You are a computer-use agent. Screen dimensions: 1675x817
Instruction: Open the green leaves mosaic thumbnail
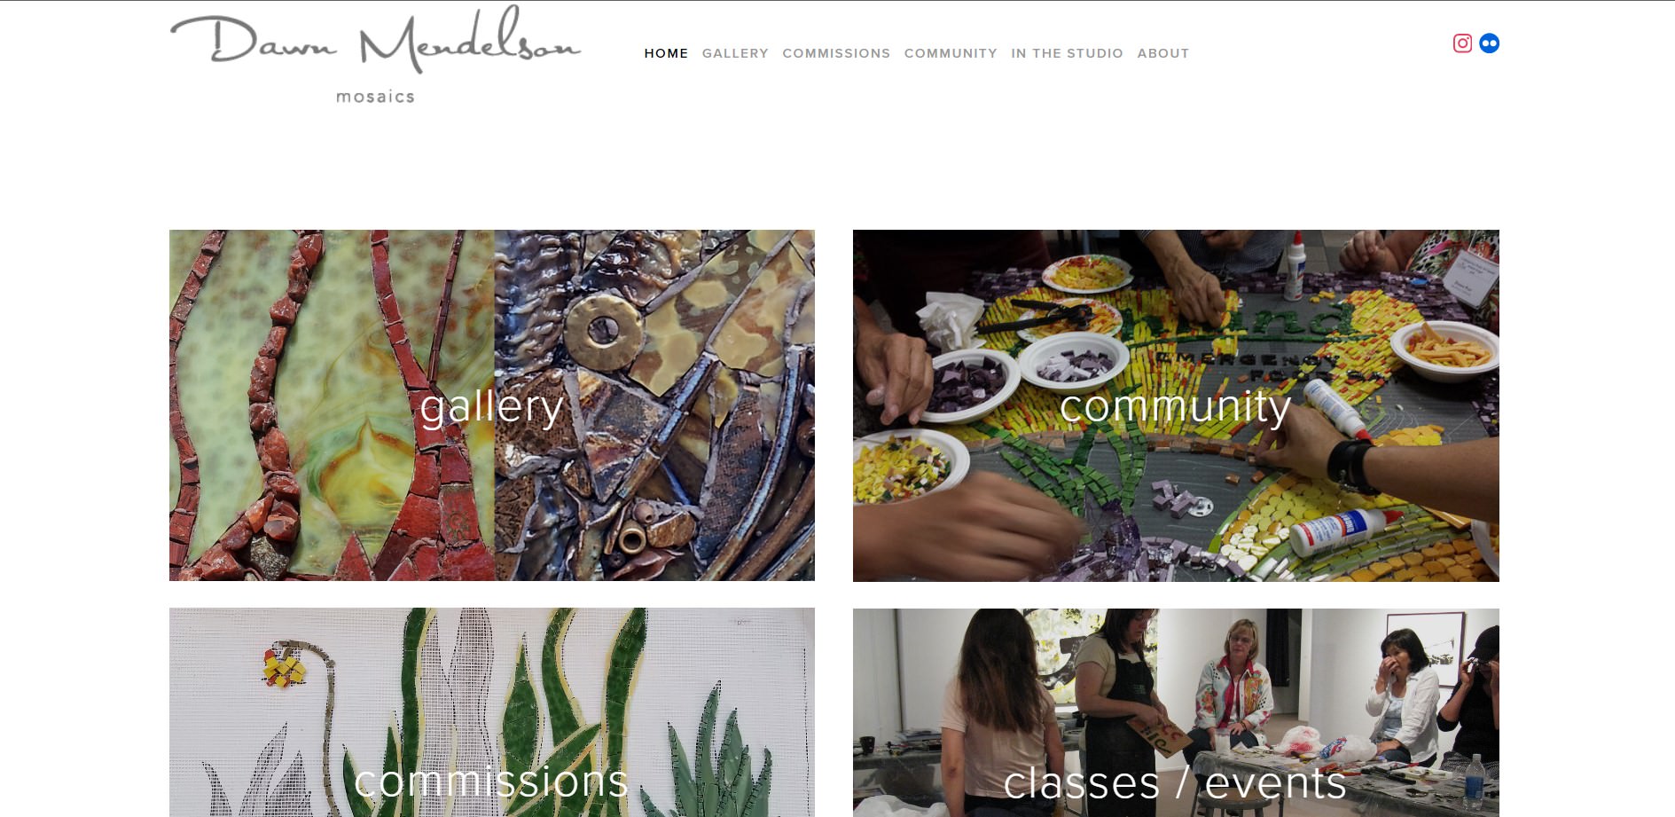(x=492, y=712)
